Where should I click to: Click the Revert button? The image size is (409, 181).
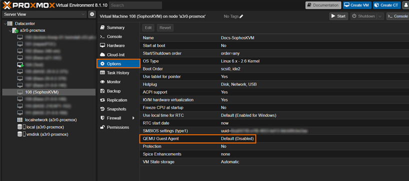pos(165,27)
